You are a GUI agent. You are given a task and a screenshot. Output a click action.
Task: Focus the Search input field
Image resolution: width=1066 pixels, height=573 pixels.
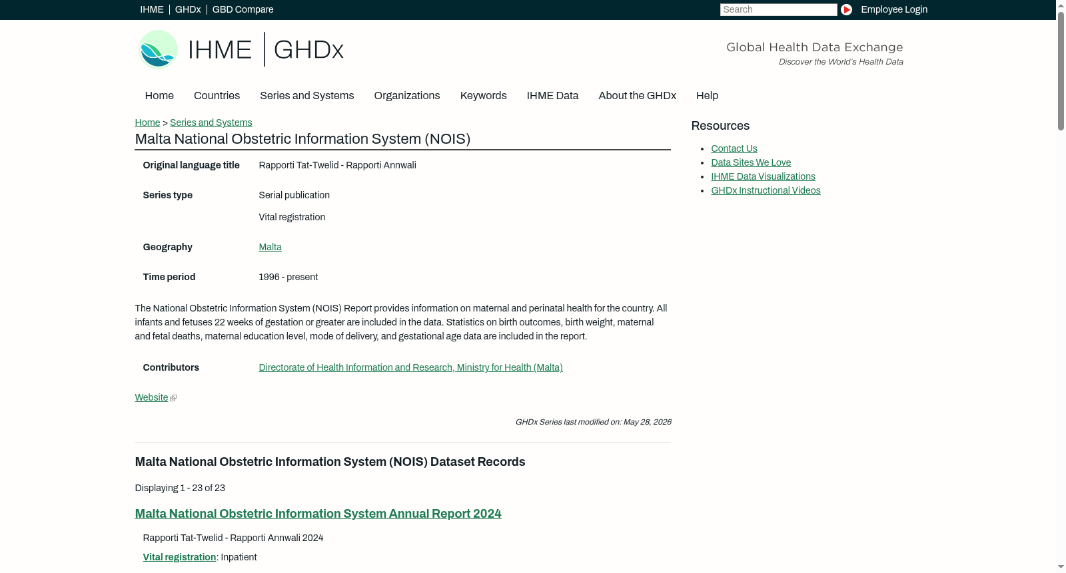pyautogui.click(x=778, y=9)
